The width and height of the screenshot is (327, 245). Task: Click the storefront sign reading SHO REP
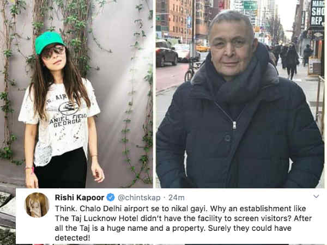click(x=317, y=13)
